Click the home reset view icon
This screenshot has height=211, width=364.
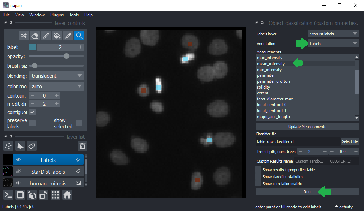coord(67,195)
